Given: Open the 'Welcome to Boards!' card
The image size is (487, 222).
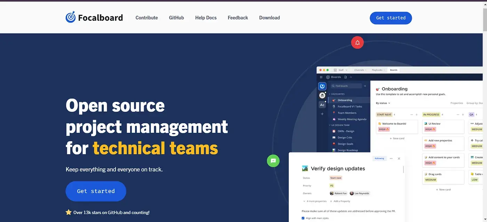Looking at the screenshot, I should [397, 127].
